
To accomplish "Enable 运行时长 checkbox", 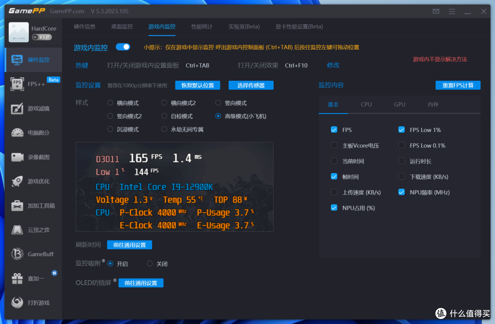I will coord(401,161).
